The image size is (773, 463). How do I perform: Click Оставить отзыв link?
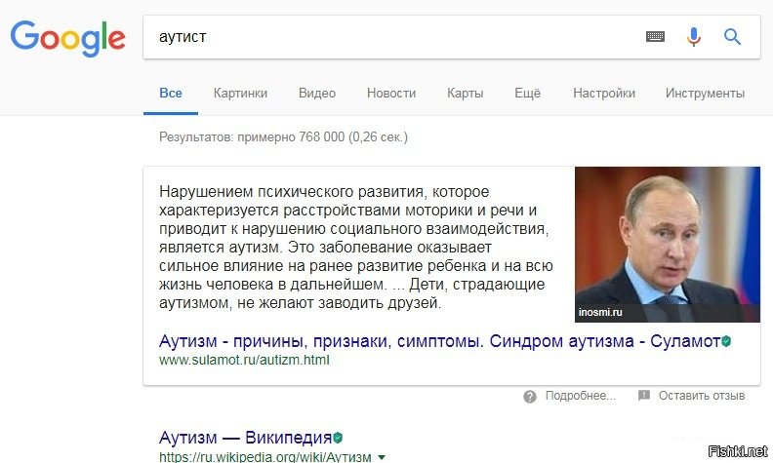(702, 396)
